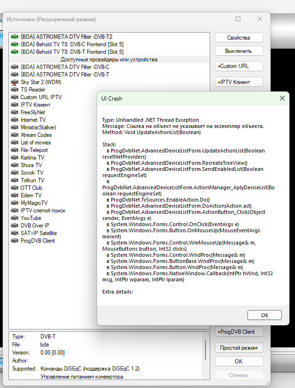This screenshot has width=295, height=388.
Task: Select Behold TV T8 DVB-C Frontend entry
Action: tap(72, 44)
